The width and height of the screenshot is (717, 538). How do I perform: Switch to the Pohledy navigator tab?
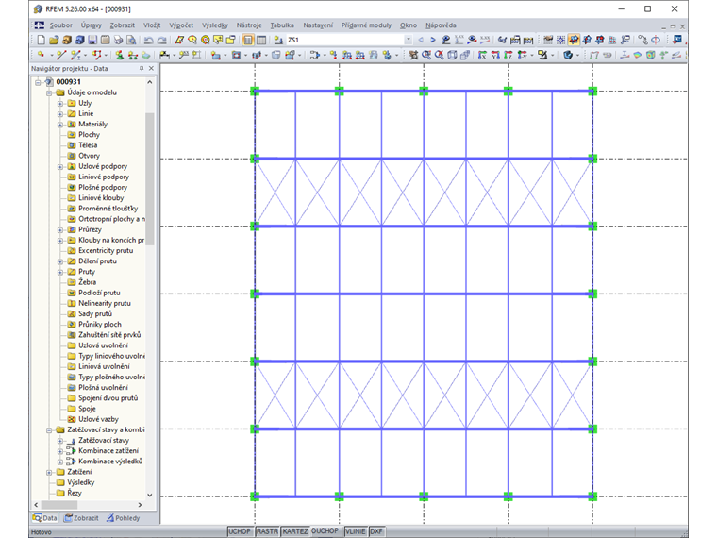tap(123, 518)
